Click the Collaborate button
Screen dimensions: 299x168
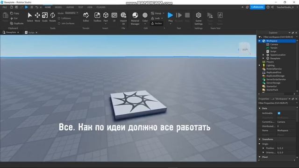pos(257,7)
